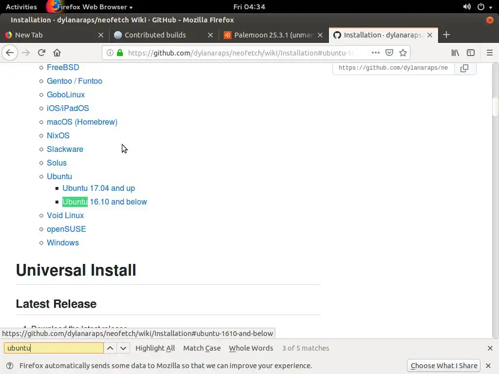This screenshot has height=374, width=499.
Task: Open a new tab with plus button
Action: (446, 35)
